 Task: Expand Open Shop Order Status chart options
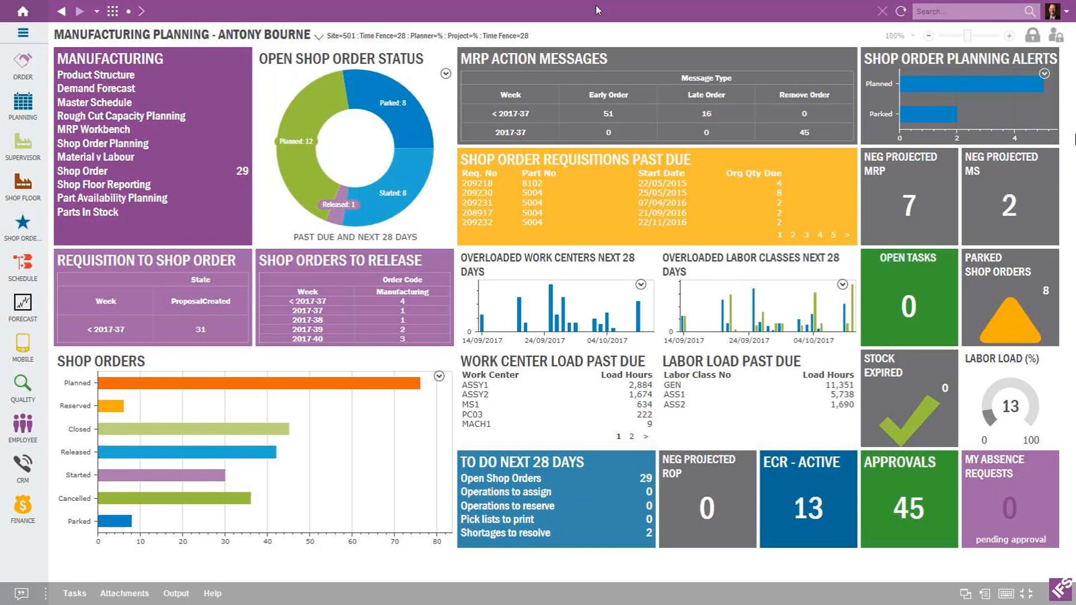click(446, 73)
